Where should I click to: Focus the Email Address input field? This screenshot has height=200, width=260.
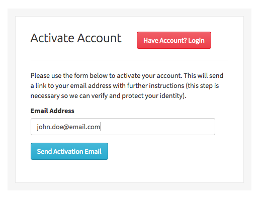click(x=123, y=127)
